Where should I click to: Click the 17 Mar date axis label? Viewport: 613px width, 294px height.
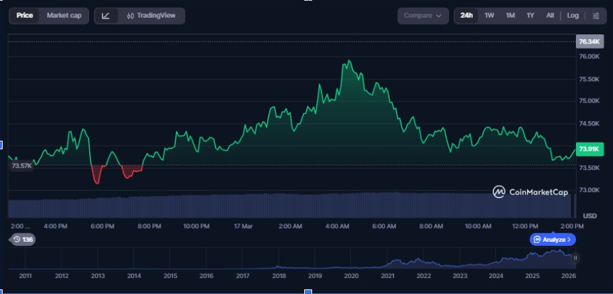[243, 227]
